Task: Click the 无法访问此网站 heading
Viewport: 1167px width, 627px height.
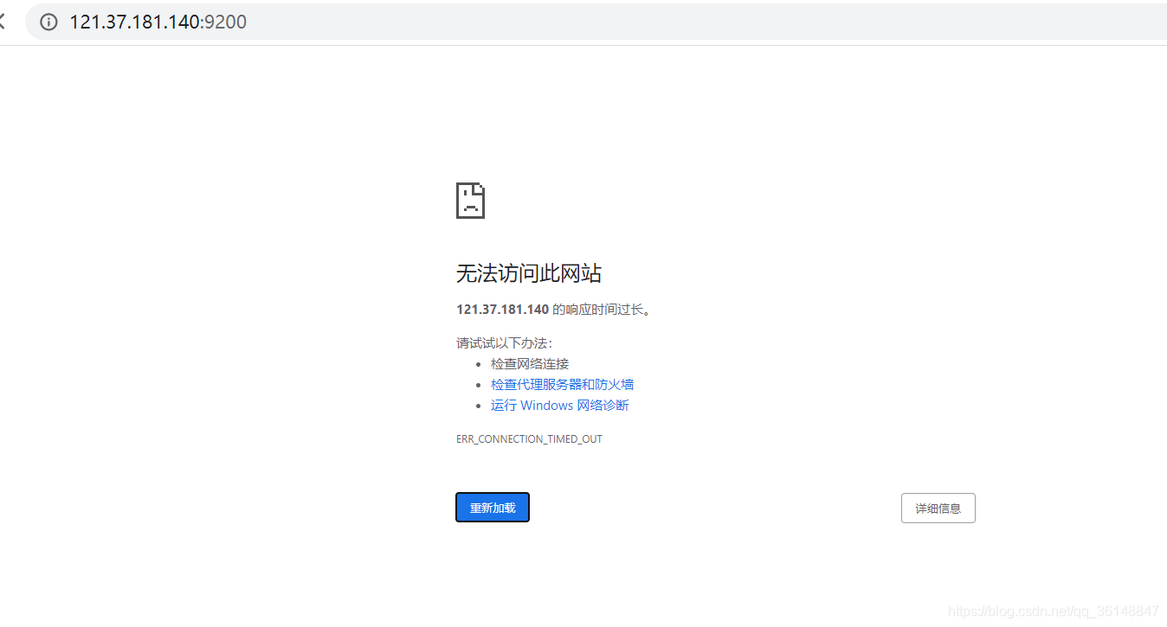Action: (x=529, y=273)
